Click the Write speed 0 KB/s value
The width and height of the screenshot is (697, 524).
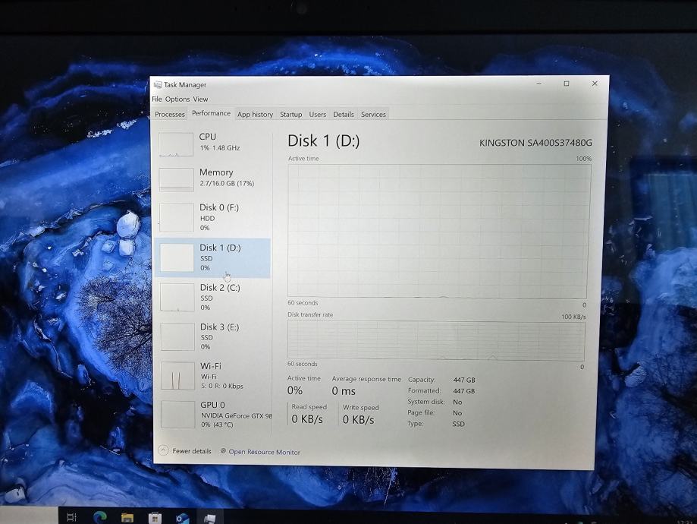[x=358, y=419]
